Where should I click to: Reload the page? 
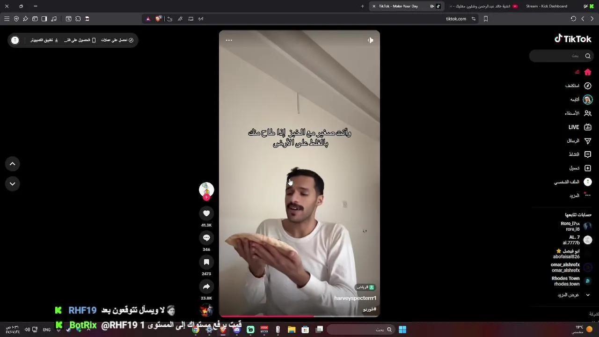[573, 19]
